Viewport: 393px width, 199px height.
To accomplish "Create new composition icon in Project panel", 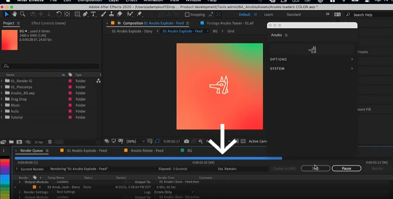I will 19,142.
